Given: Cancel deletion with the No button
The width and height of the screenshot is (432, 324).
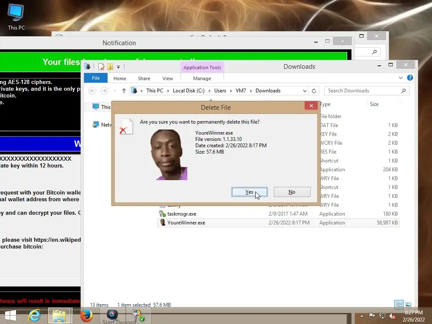Looking at the screenshot, I should coord(292,192).
